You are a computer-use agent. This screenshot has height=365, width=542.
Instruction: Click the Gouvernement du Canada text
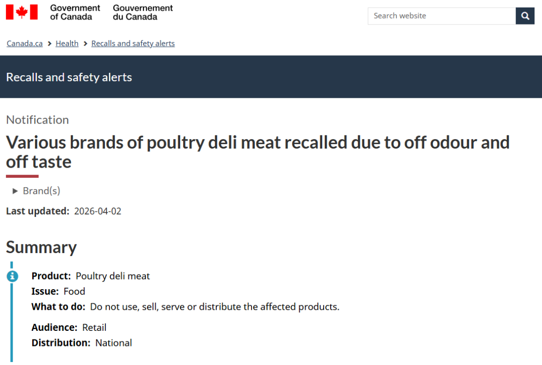[143, 13]
